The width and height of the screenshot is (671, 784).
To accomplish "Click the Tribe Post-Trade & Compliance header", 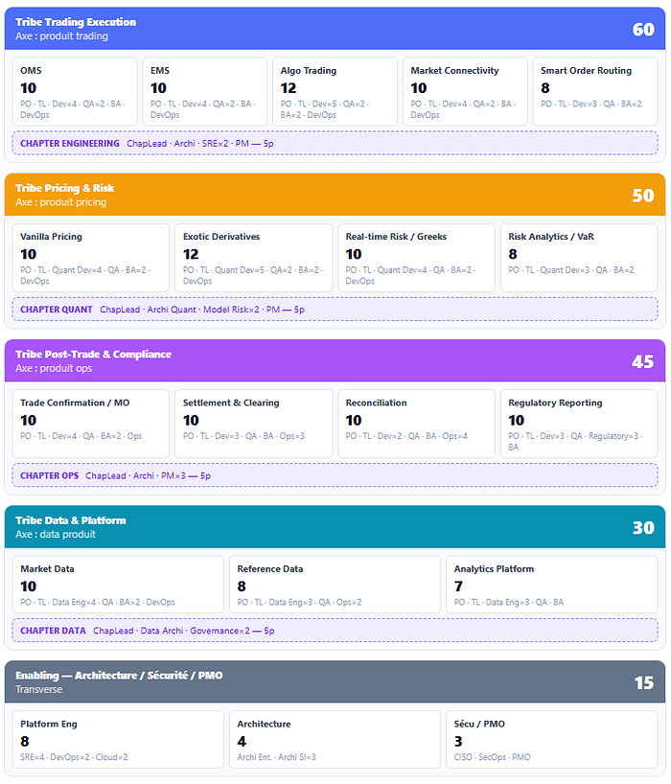I will pyautogui.click(x=335, y=360).
